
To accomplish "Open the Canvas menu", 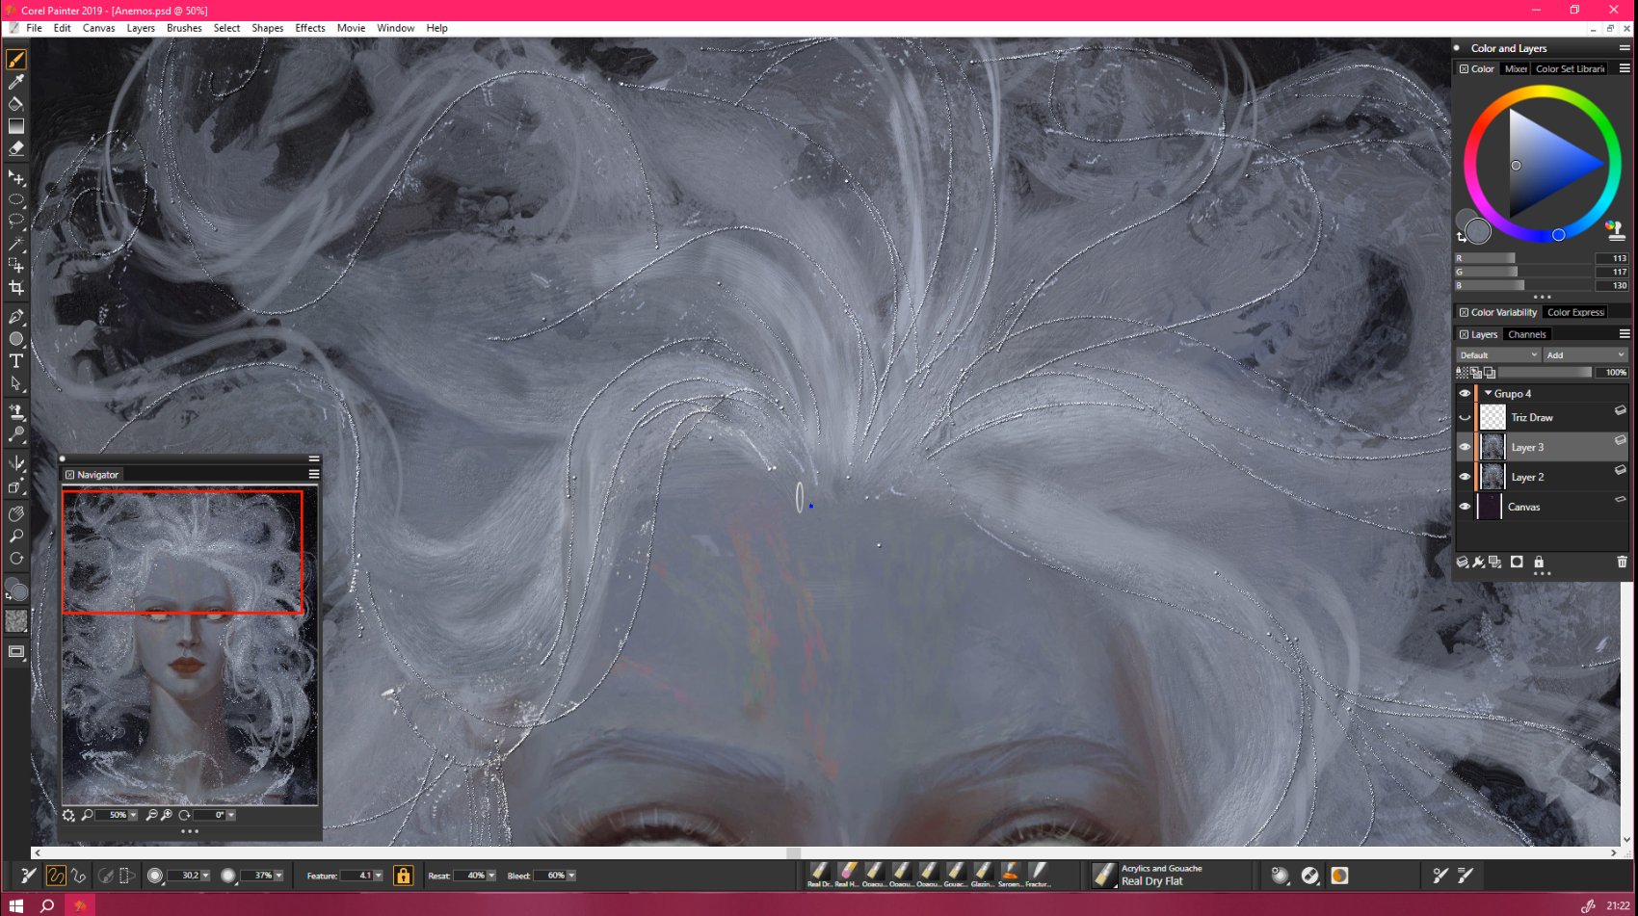I will click(98, 28).
